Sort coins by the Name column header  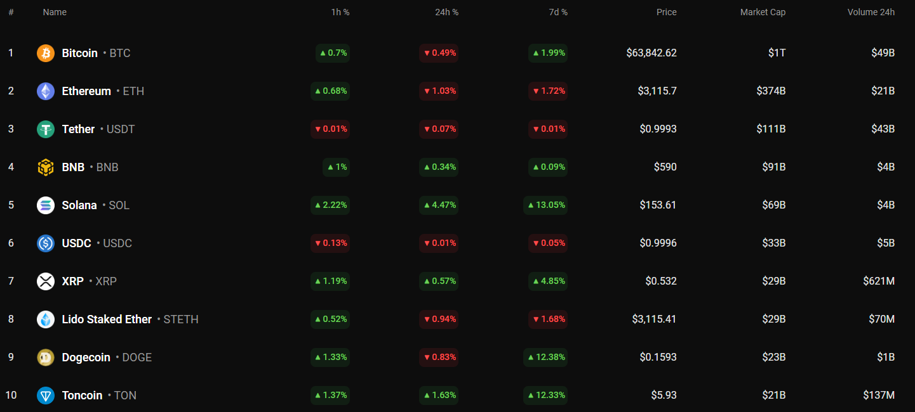pyautogui.click(x=55, y=12)
